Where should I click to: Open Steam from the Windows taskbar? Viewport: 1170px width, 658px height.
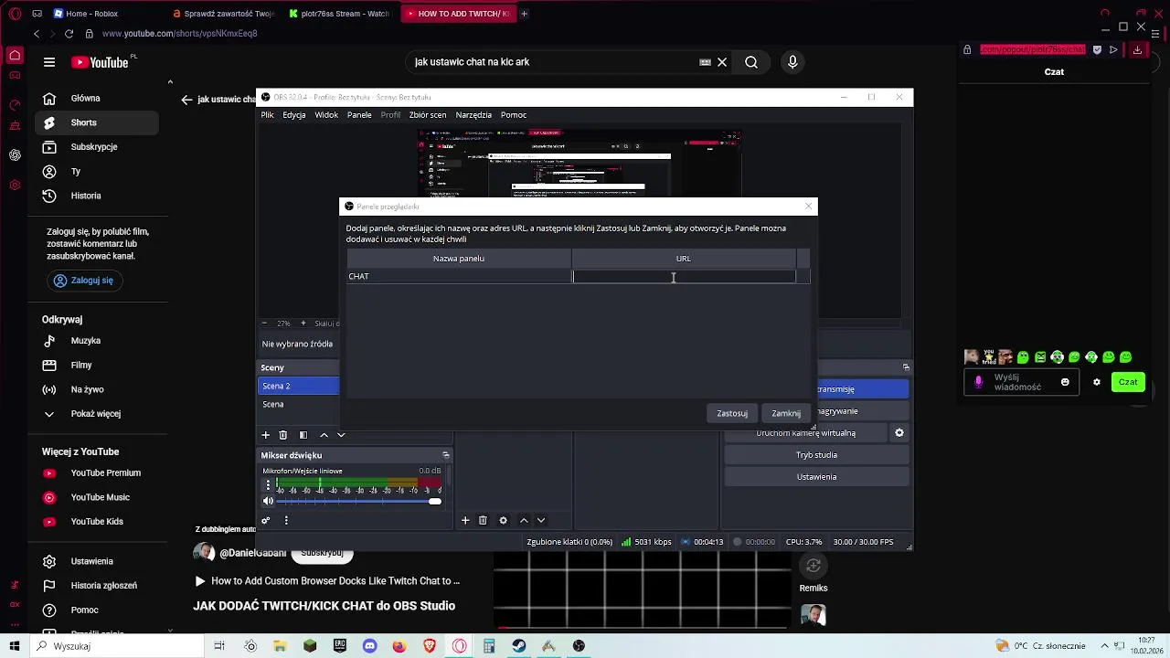(x=518, y=646)
